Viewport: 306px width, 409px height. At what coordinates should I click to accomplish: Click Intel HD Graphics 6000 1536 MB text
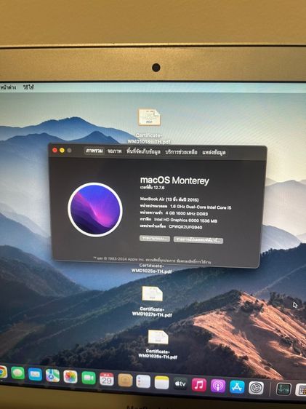tap(185, 221)
